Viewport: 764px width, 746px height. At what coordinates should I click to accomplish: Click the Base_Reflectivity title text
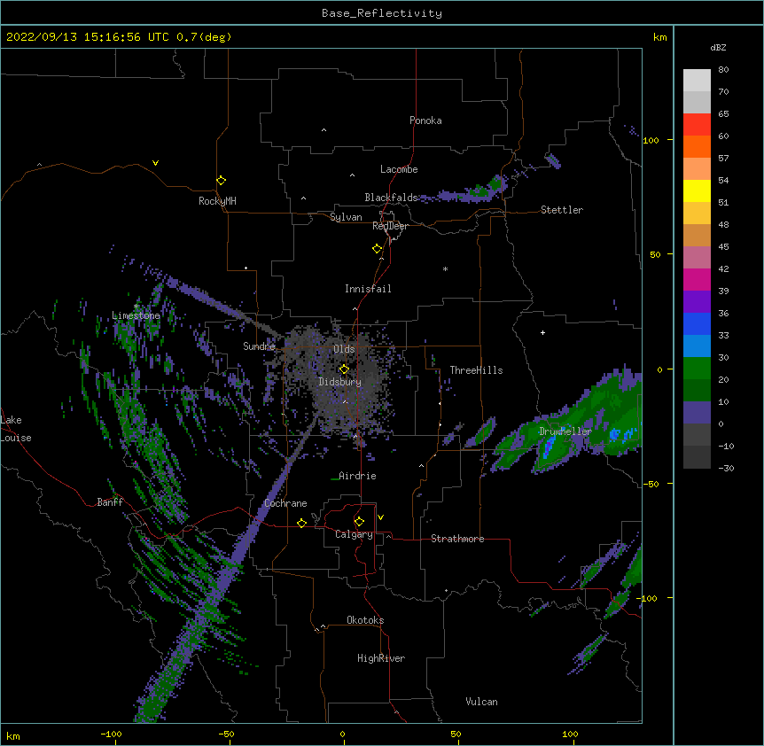[x=382, y=13]
